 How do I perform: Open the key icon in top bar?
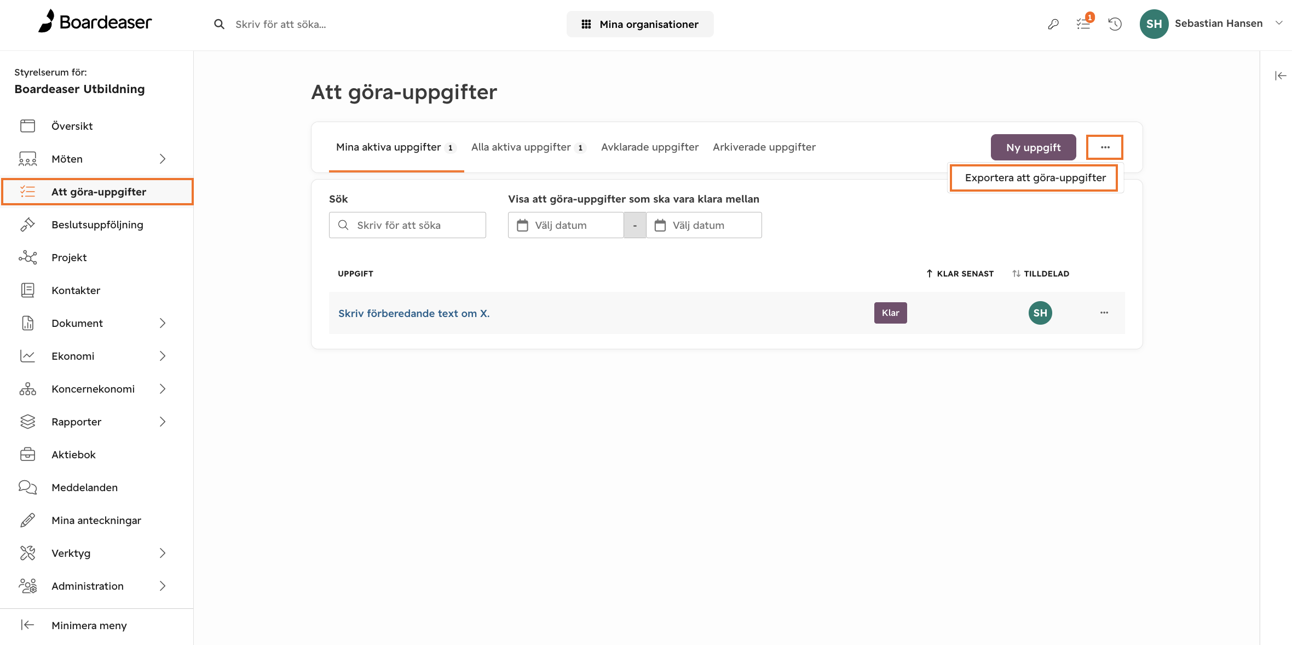click(x=1053, y=24)
